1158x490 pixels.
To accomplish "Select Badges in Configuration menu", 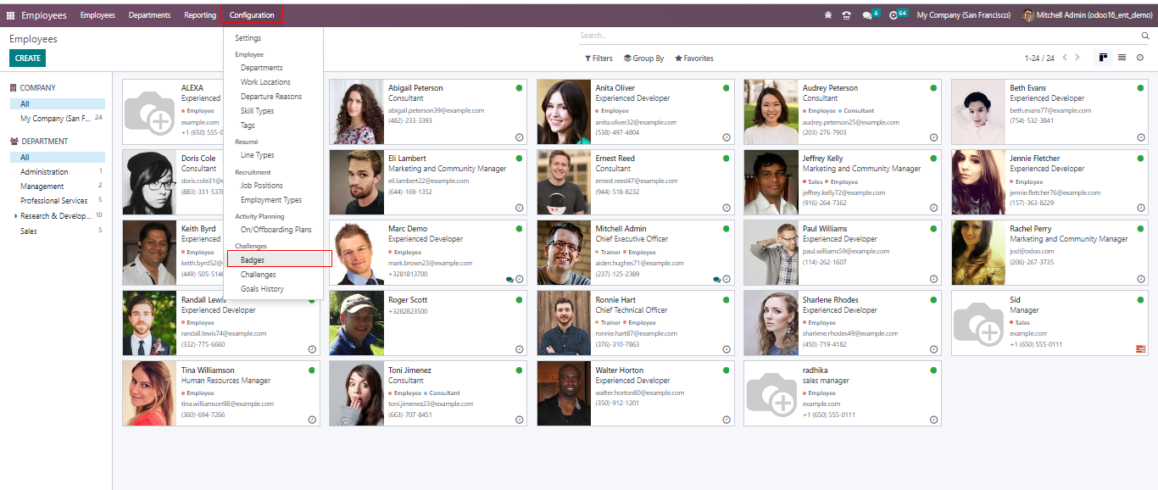I will 253,260.
